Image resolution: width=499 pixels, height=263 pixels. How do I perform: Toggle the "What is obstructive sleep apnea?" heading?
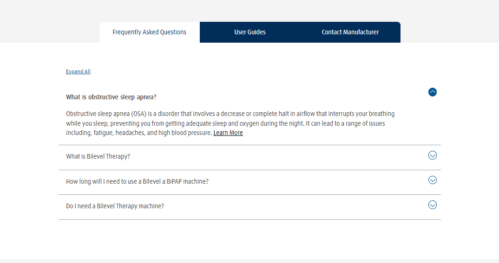(111, 97)
